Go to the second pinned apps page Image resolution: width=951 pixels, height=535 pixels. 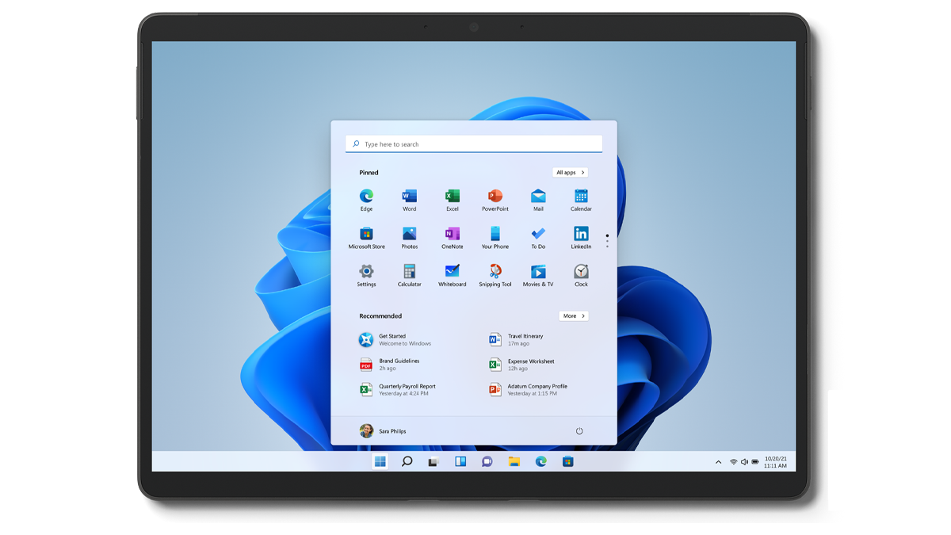click(605, 241)
